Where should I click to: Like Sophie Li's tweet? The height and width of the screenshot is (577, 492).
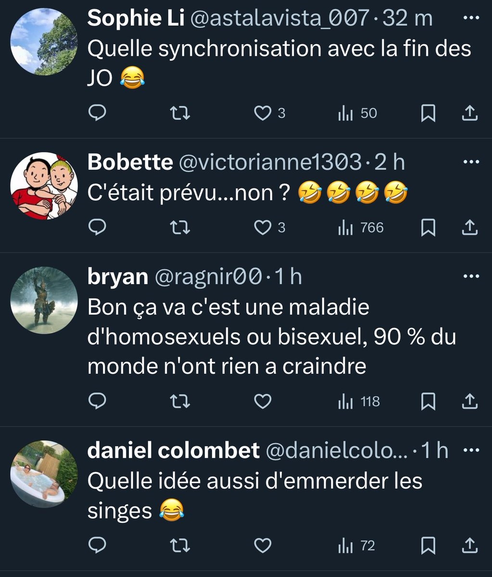[x=263, y=113]
